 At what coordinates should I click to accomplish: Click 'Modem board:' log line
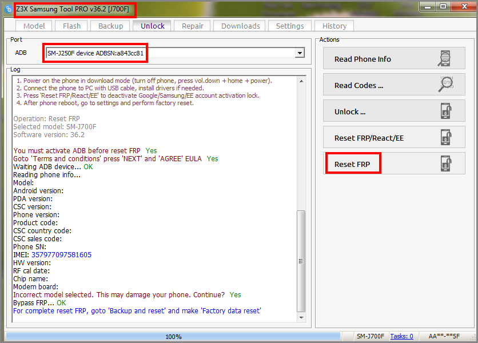coord(35,286)
